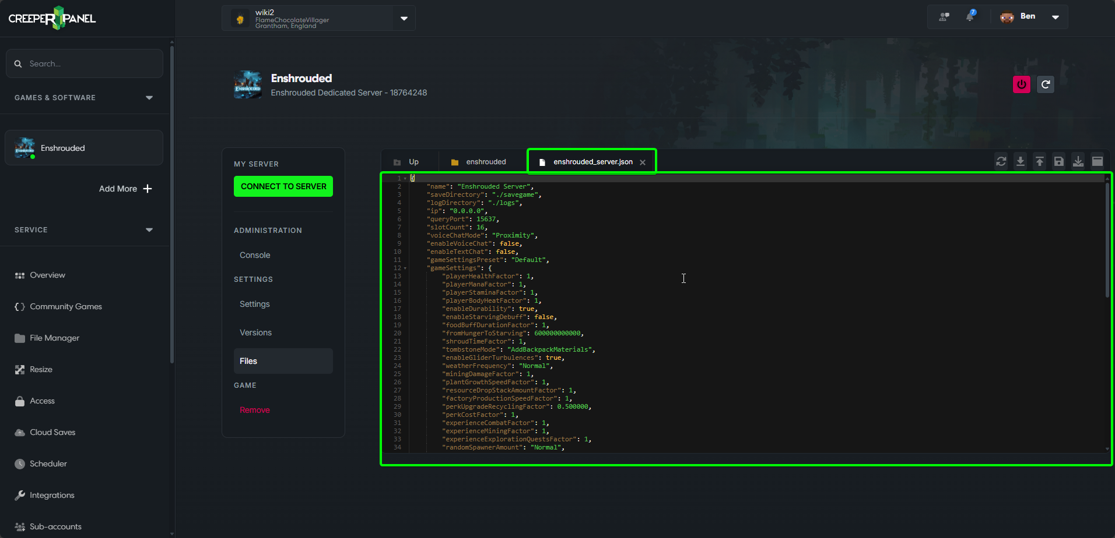Click the upload arrow icon in editor toolbar
This screenshot has height=538, width=1115.
coord(1040,161)
